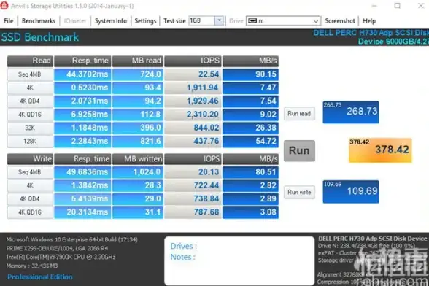The height and width of the screenshot is (286, 429).
Task: Click the Run write button
Action: pos(299,192)
